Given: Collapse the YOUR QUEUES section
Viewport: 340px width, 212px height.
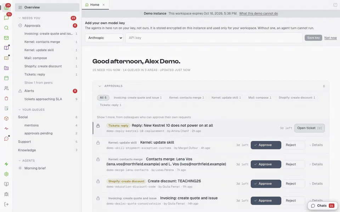Looking at the screenshot, I should (20, 110).
